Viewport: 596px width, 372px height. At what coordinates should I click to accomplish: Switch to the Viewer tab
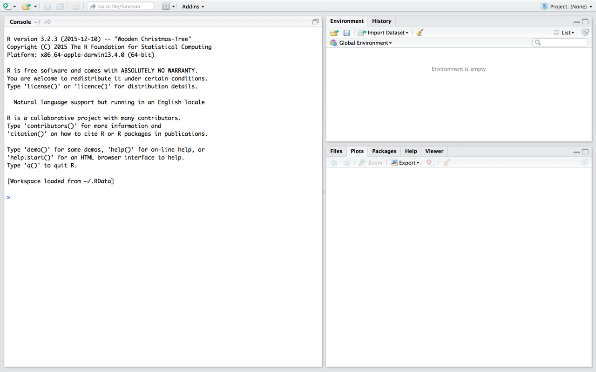(x=434, y=151)
